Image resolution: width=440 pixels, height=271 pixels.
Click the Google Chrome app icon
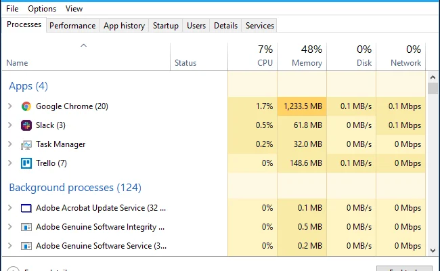click(26, 106)
